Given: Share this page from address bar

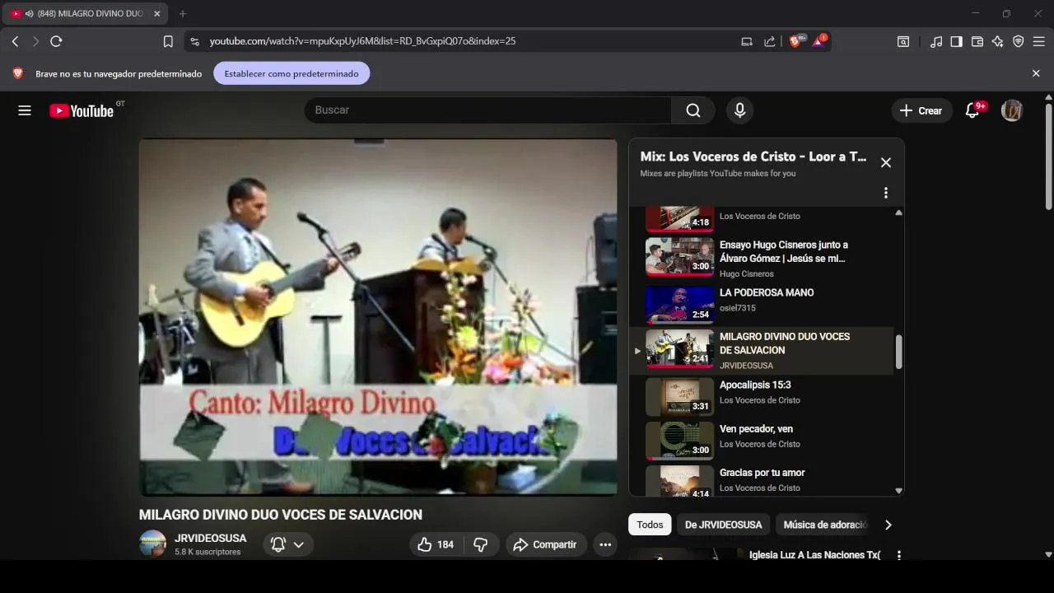Looking at the screenshot, I should pos(770,41).
